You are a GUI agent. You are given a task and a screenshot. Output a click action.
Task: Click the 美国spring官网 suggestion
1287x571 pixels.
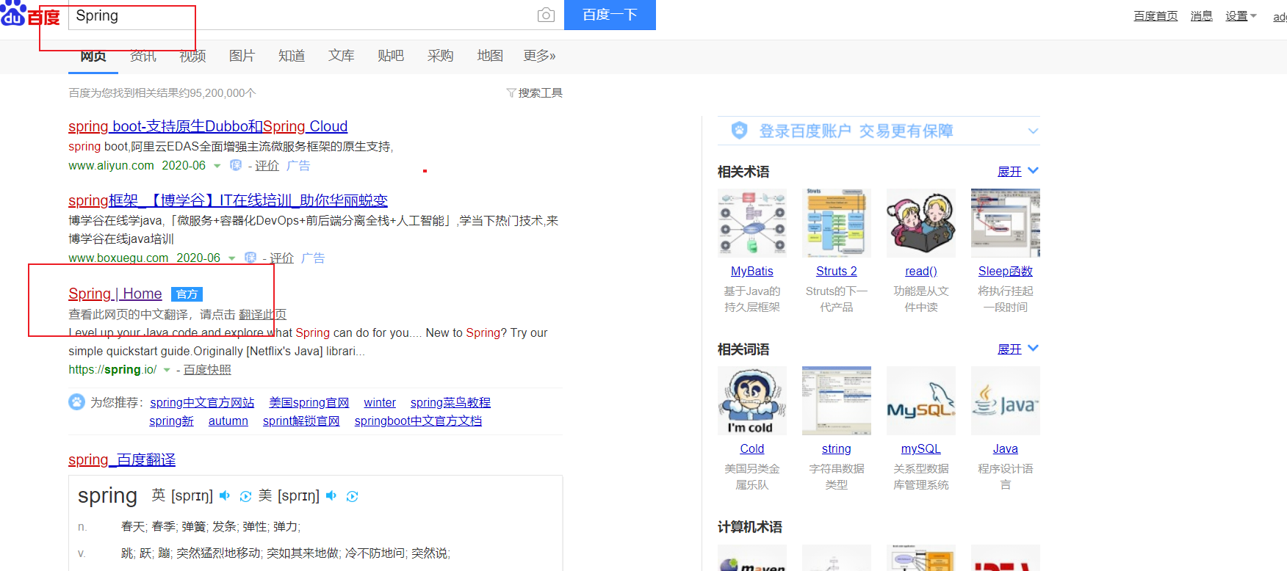(309, 402)
